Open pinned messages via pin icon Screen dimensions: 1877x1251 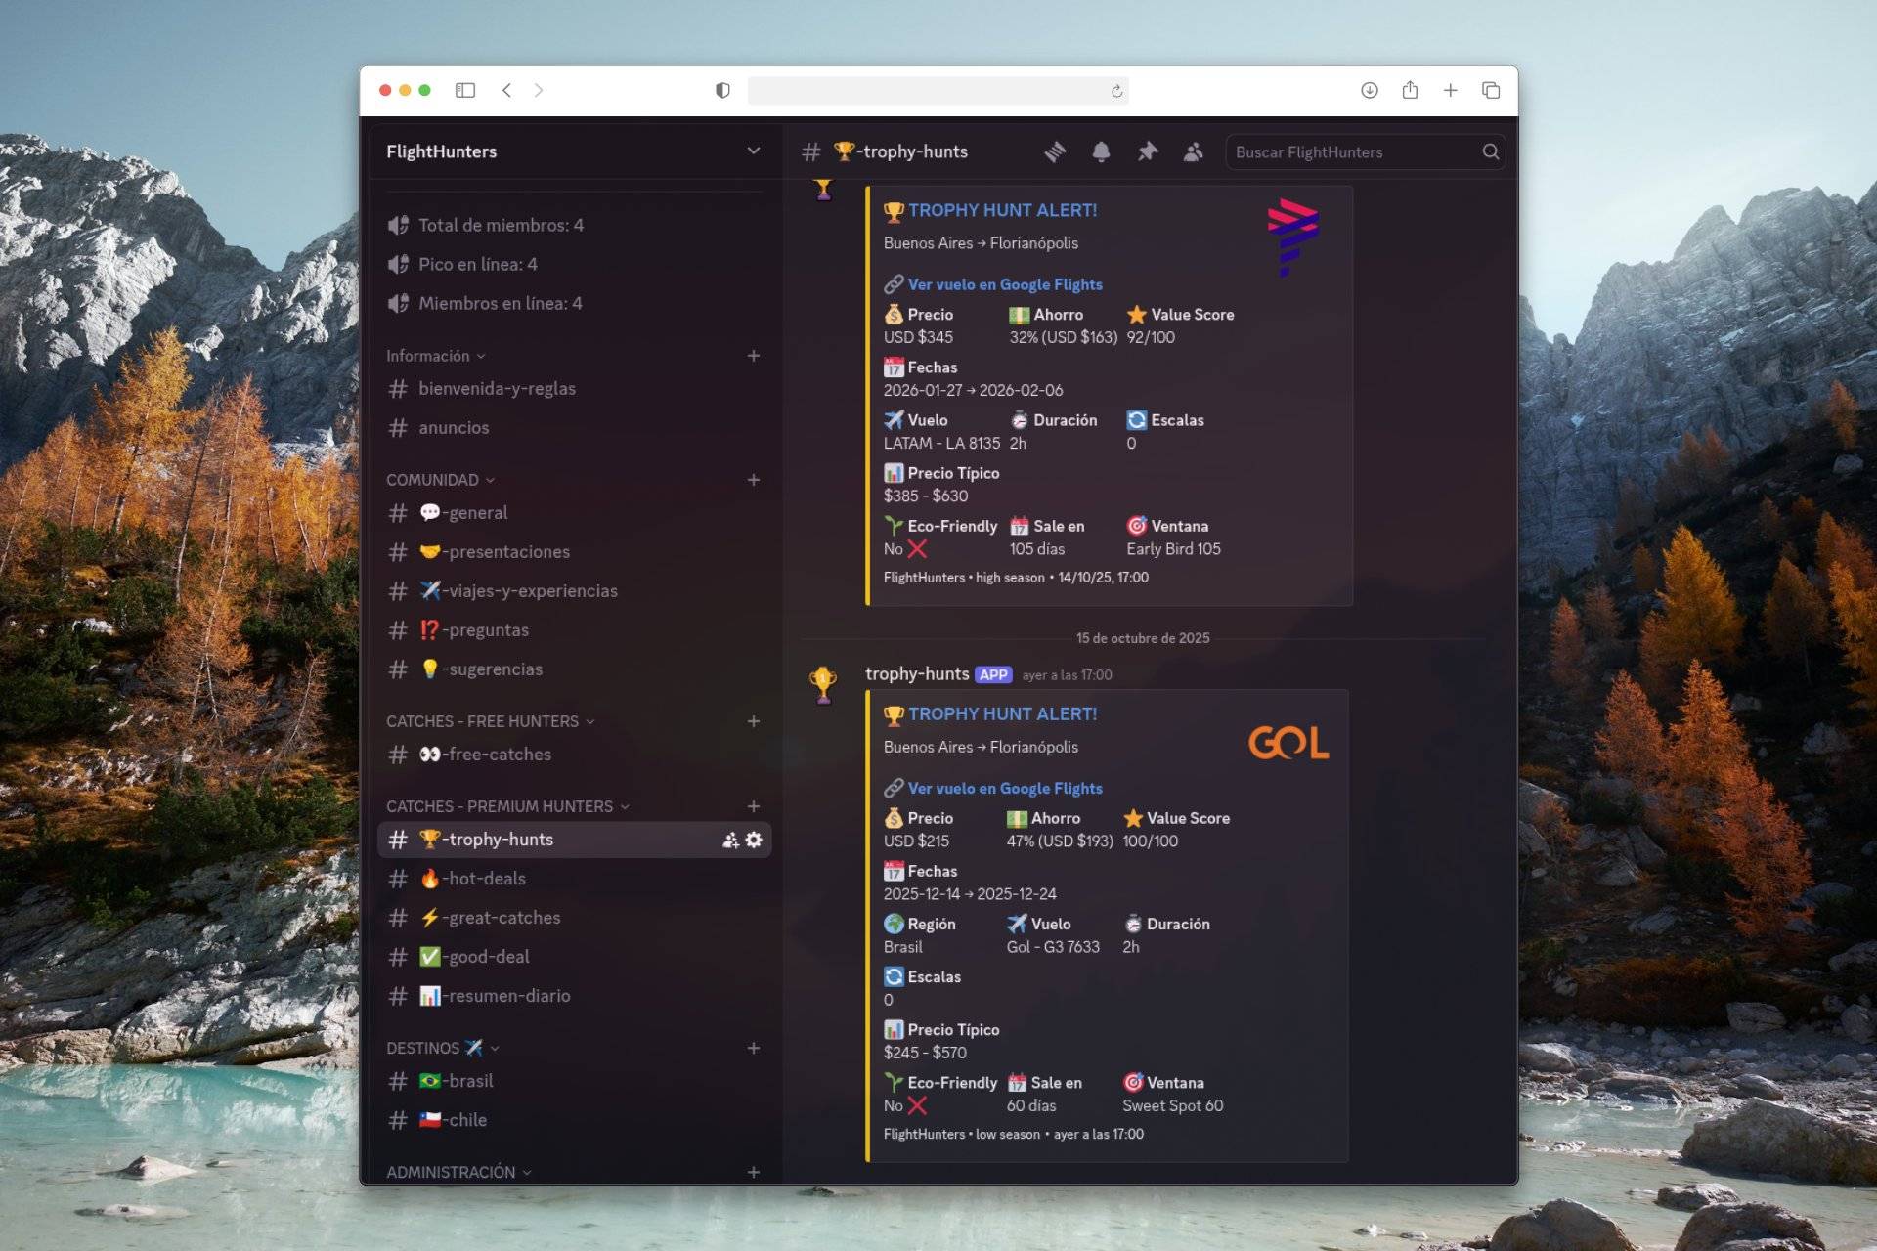[1147, 151]
